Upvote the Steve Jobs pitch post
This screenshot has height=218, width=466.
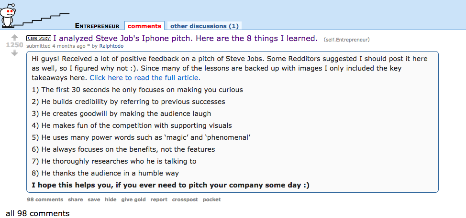pos(14,37)
